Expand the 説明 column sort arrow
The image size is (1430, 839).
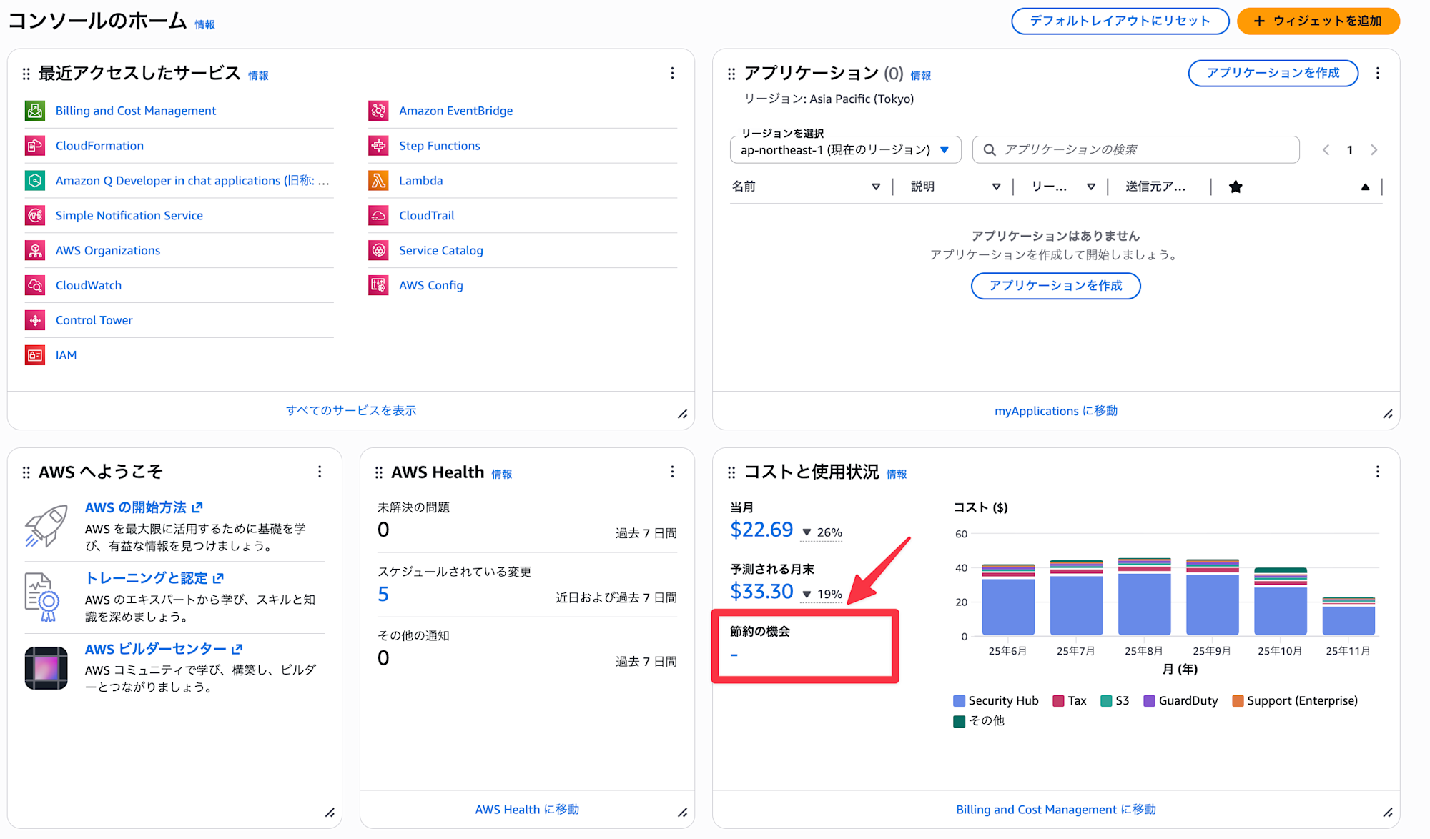coord(996,187)
